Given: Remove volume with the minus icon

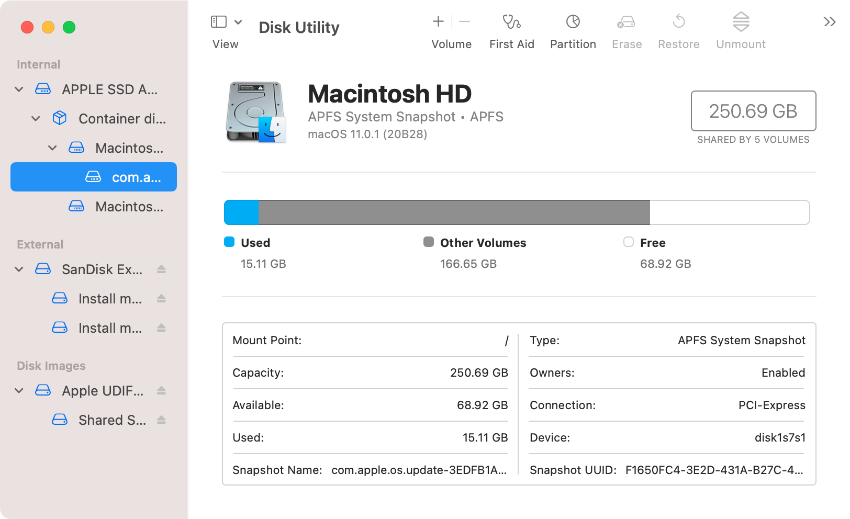Looking at the screenshot, I should click(x=464, y=21).
